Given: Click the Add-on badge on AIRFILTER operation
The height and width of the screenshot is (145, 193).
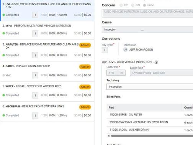Looking at the screenshot, I should coord(85,45).
